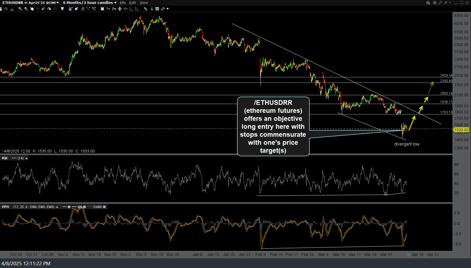Select the text annotation T tool
The width and height of the screenshot is (471, 268).
pos(157,9)
